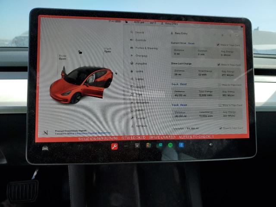Screen dimensions: 276x207
Task: Tap the Odometer reading text
Action: [x=185, y=129]
